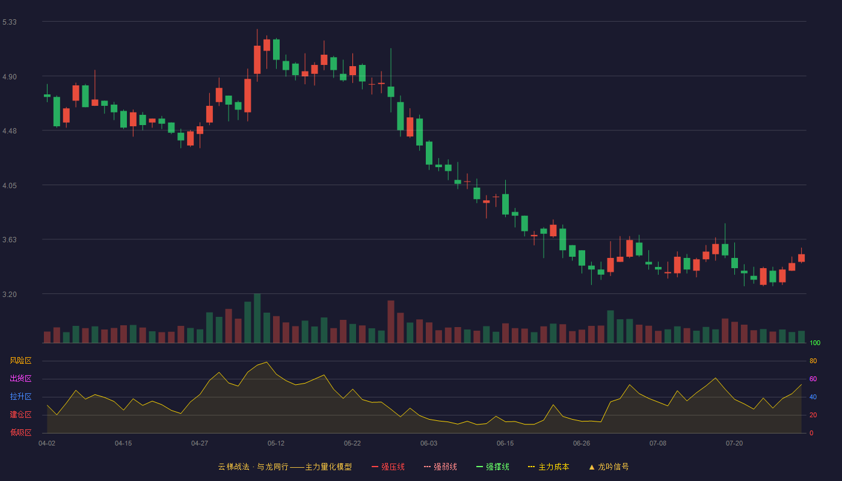Screen dimensions: 842x481
Task: Select the 拉升区 zone label
Action: [20, 397]
